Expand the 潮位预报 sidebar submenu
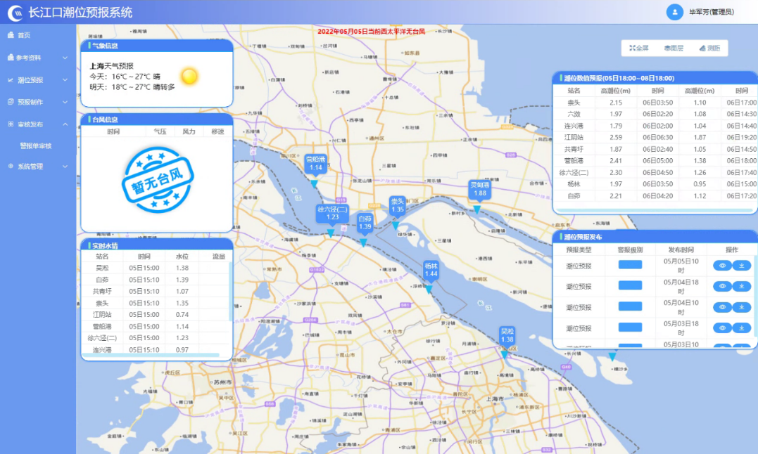758x454 pixels. click(37, 80)
